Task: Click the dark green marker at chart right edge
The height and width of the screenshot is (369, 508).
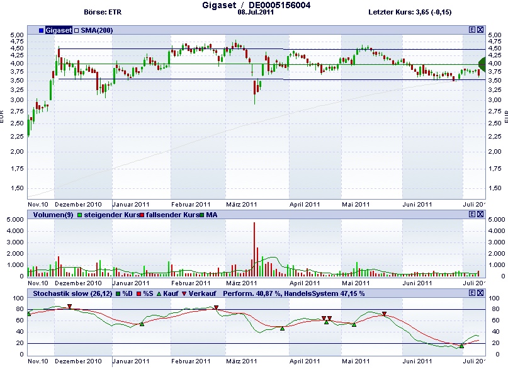Action: point(482,64)
